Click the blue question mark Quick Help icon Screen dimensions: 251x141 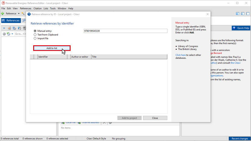click(x=234, y=28)
